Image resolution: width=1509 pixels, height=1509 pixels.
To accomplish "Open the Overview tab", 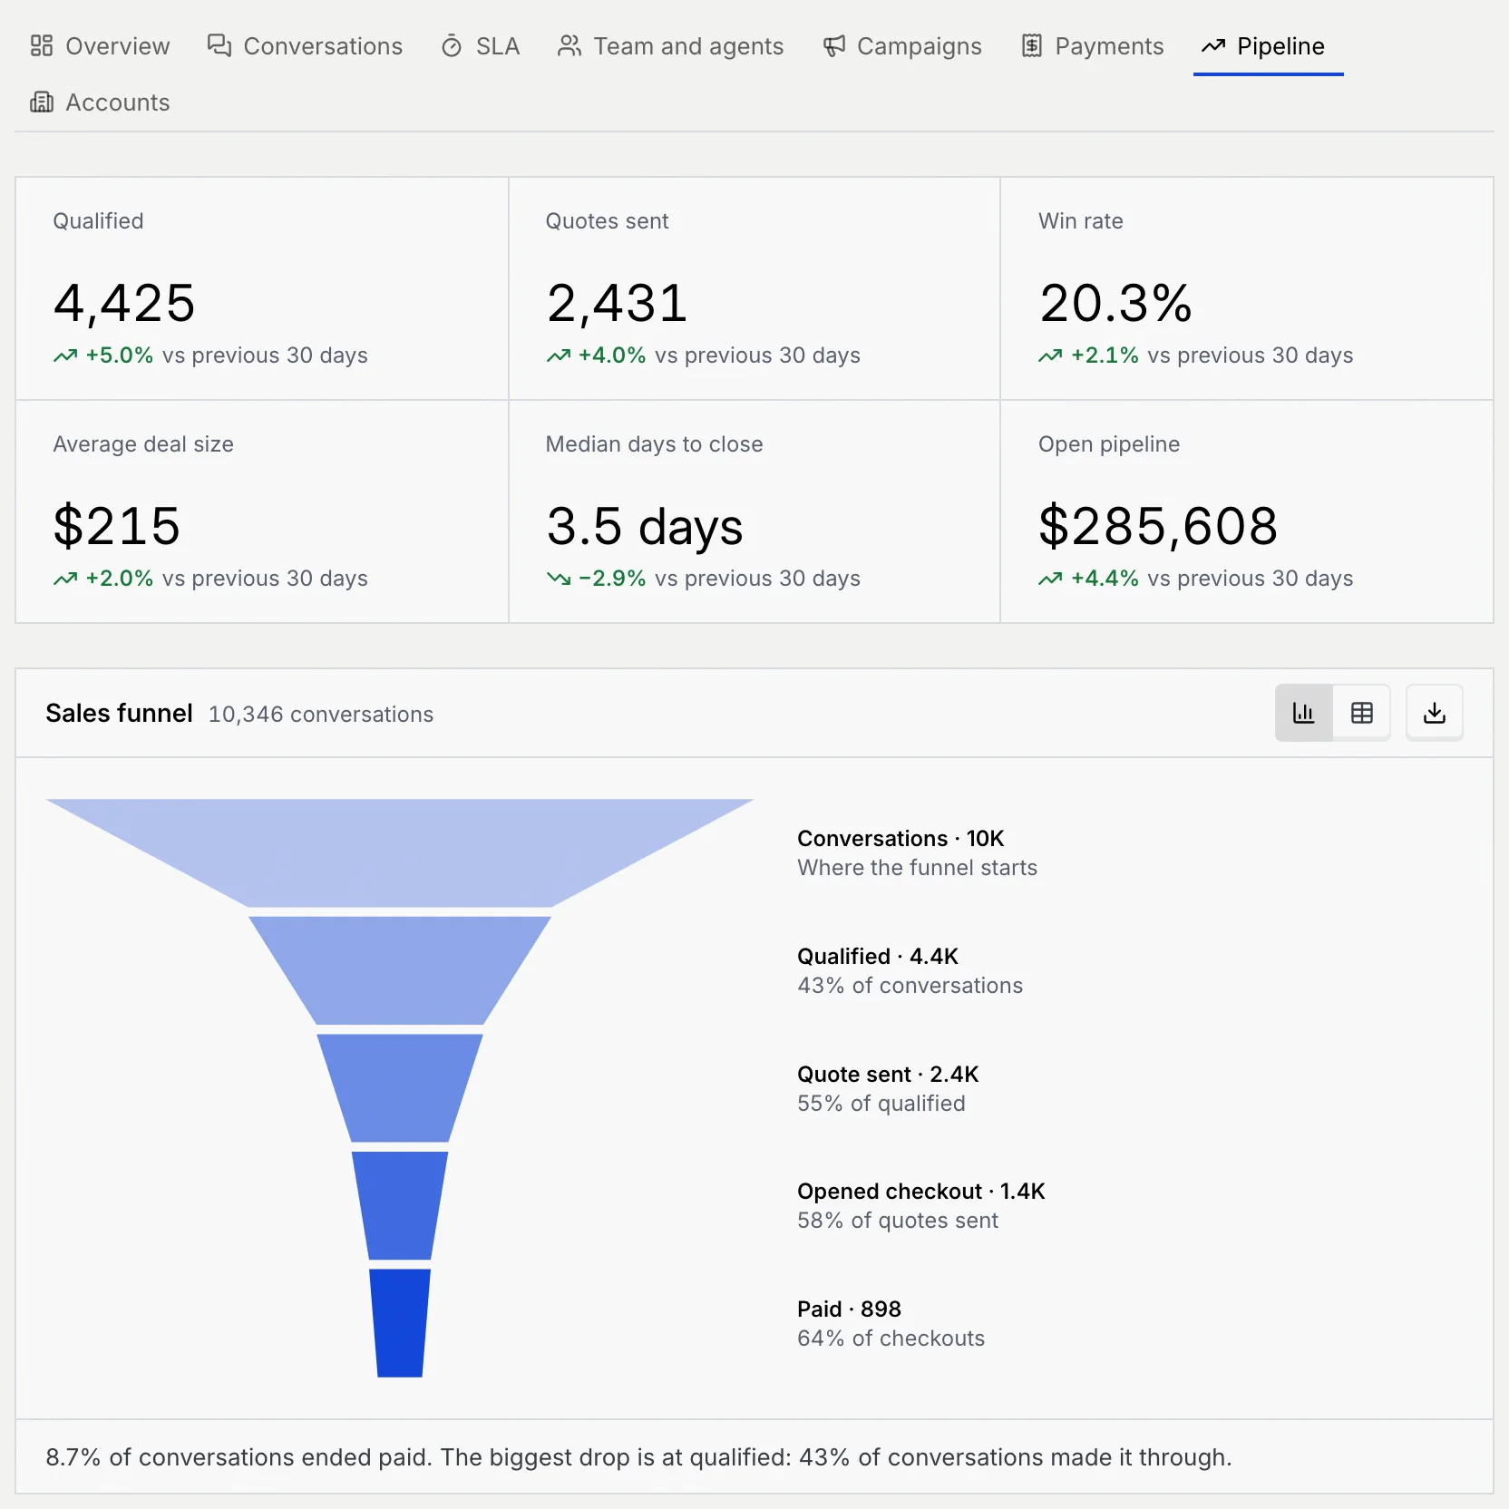I will click(x=100, y=46).
